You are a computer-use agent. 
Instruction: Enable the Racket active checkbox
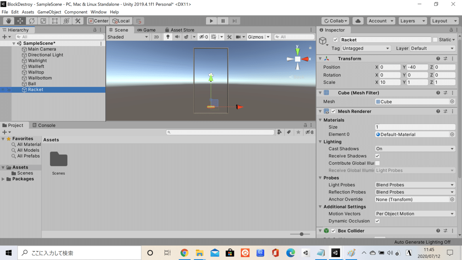[x=335, y=40]
